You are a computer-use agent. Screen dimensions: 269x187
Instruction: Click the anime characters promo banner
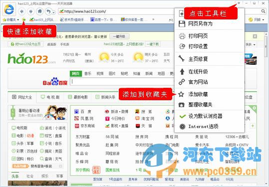click(x=38, y=113)
